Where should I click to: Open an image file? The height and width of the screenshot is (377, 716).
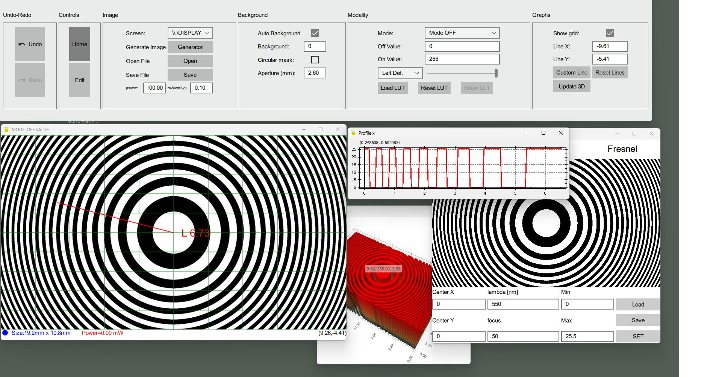(x=190, y=61)
